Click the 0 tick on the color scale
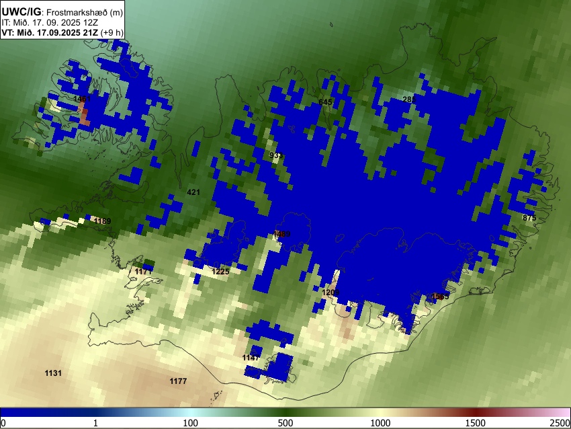571x429 pixels. point(3,423)
